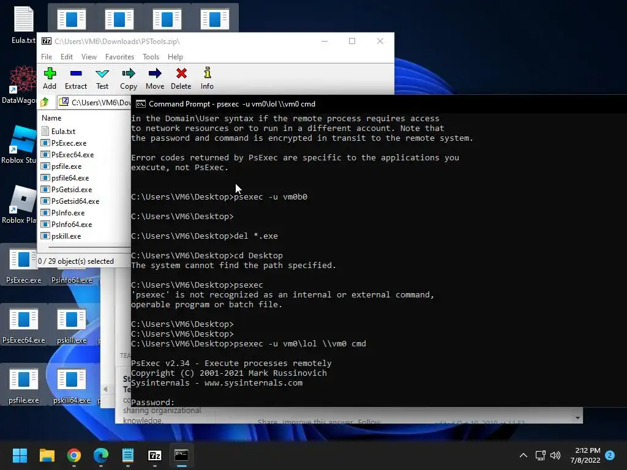Go up one folder level in 7-Zip
The width and height of the screenshot is (627, 470).
coord(45,103)
